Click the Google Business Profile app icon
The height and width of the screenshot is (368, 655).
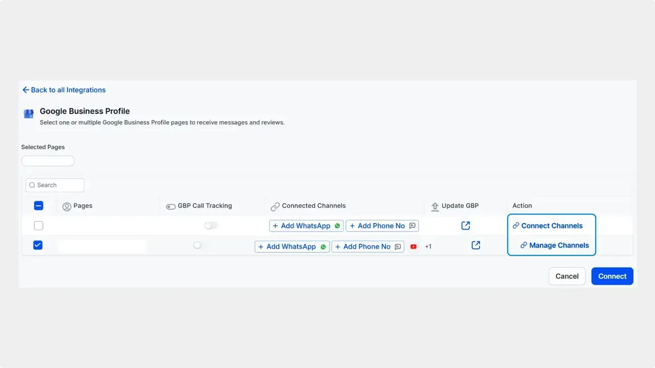tap(28, 113)
